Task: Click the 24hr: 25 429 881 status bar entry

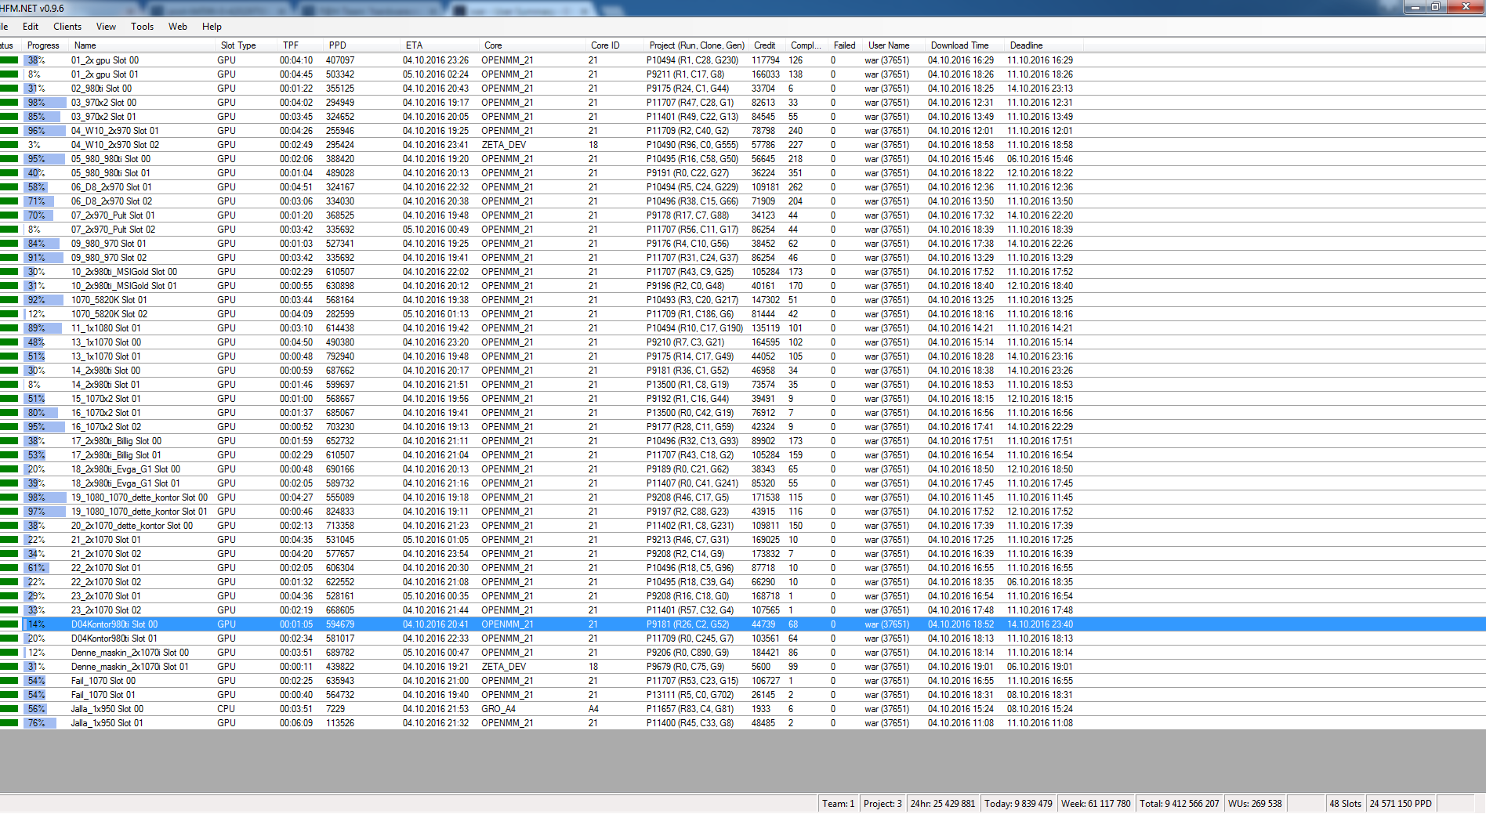Action: point(942,804)
